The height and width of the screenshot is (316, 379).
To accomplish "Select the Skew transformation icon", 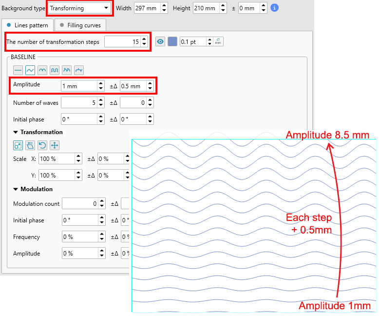I will coord(30,145).
